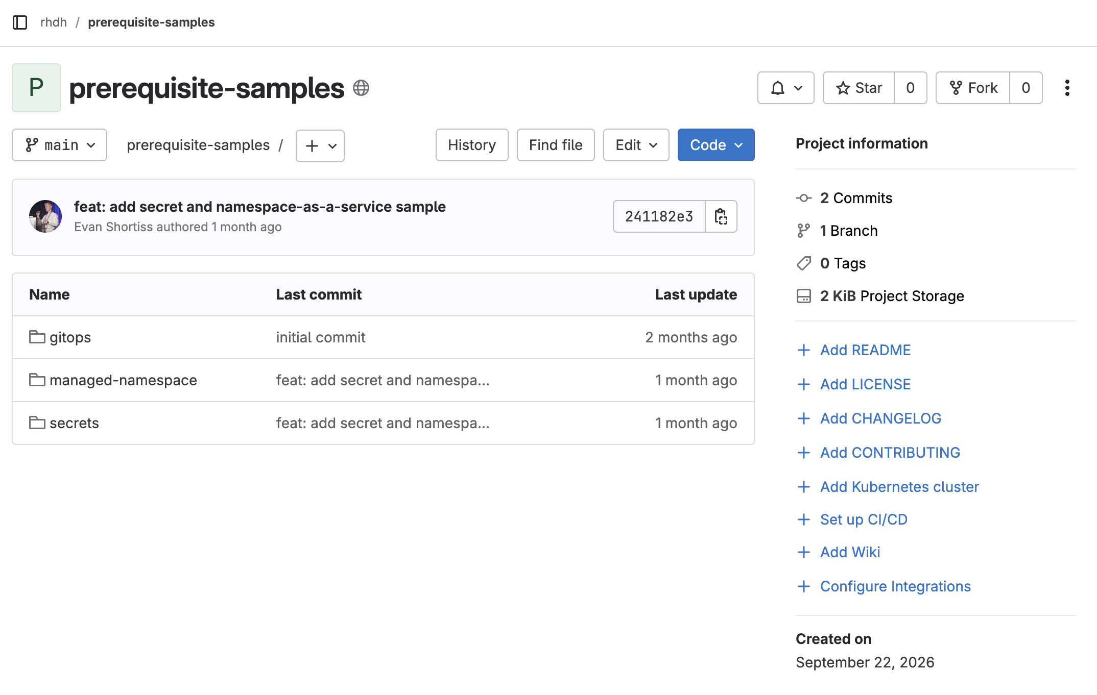This screenshot has width=1097, height=695.
Task: Open the main branch selector
Action: (59, 145)
